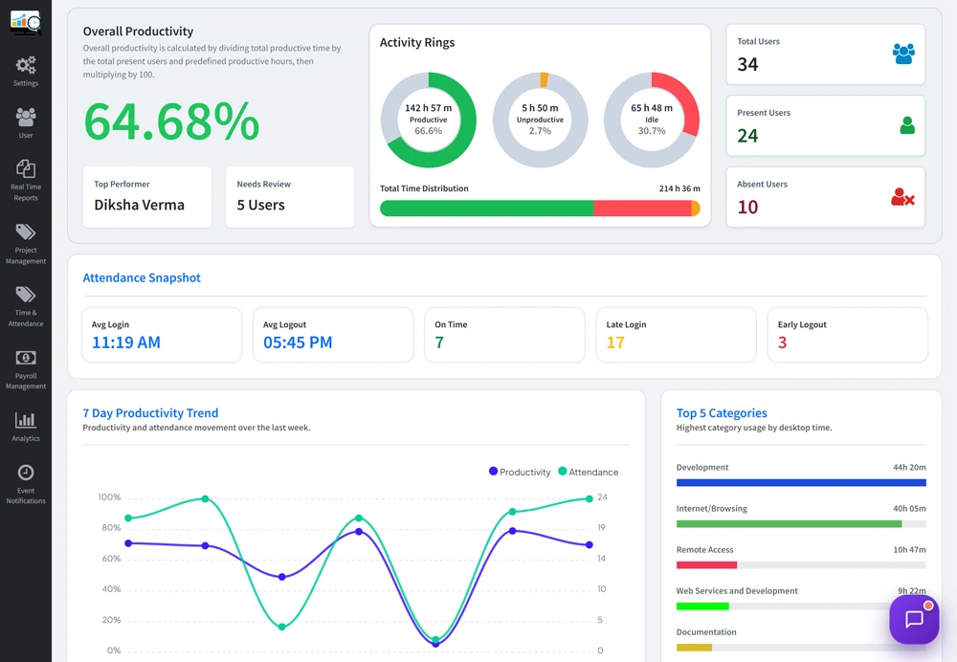Click the 214 h 36 m total time value
Image resolution: width=957 pixels, height=662 pixels.
pos(679,188)
